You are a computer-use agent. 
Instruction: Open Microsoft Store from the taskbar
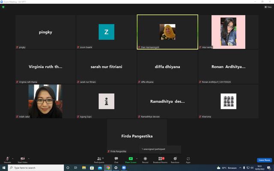92,168
